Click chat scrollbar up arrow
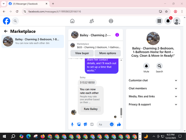186x140 pixels. click(x=121, y=60)
